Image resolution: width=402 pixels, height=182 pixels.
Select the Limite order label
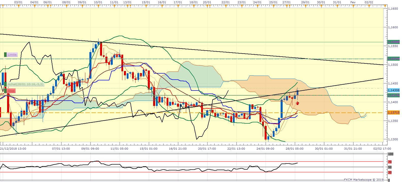[12, 55]
